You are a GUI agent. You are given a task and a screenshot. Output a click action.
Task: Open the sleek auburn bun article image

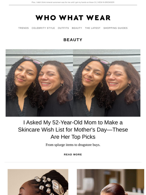111,182
